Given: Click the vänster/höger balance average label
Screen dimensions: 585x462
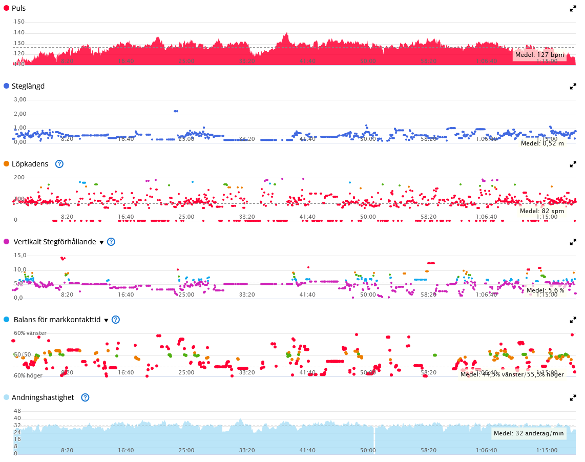Looking at the screenshot, I should (x=512, y=374).
